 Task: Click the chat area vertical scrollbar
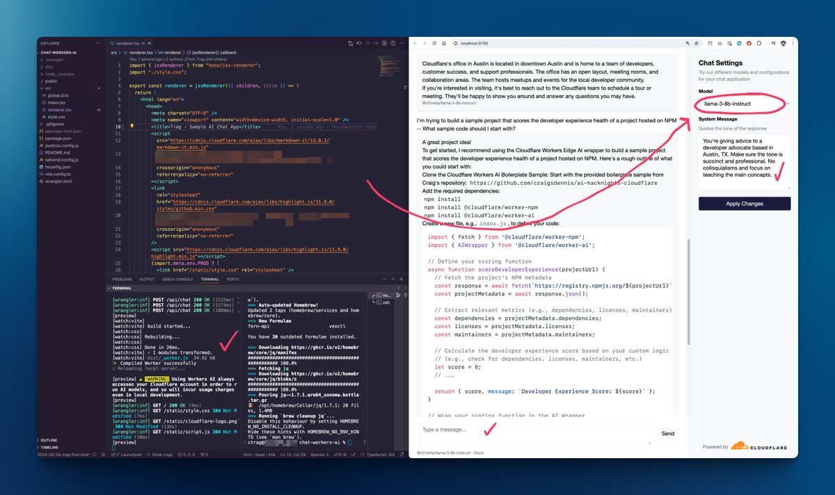(687, 292)
